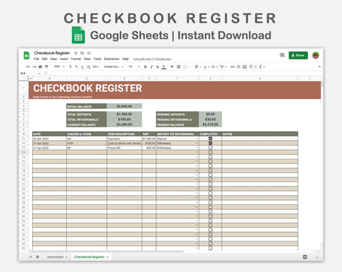Image resolution: width=342 pixels, height=272 pixels.
Task: Activate the paint format tool
Action: coord(46,67)
